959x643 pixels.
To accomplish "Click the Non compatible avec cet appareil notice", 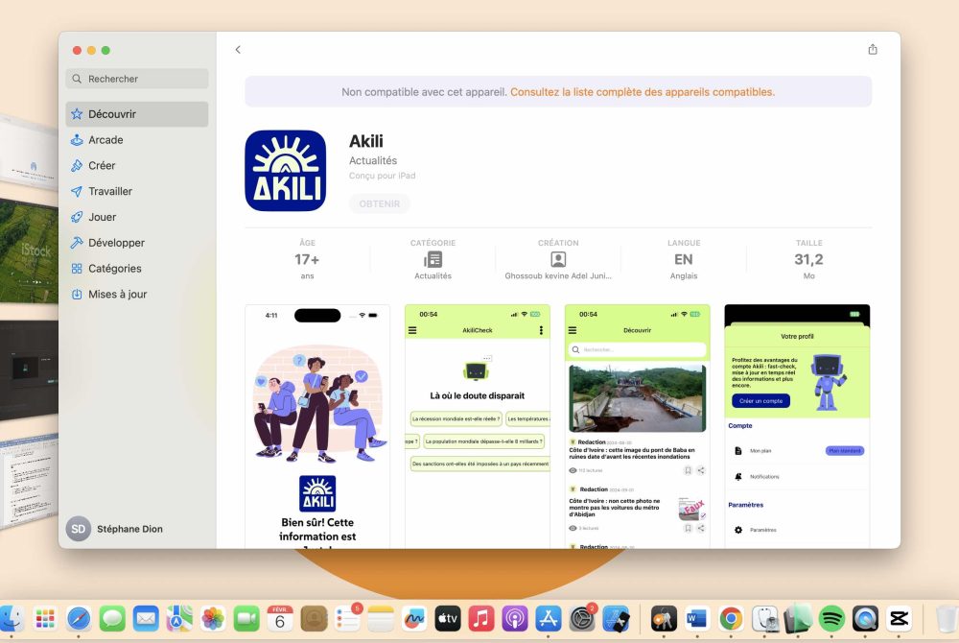I will click(x=424, y=92).
